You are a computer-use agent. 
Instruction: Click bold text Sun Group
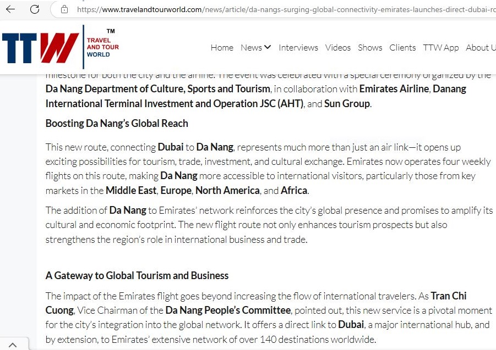[347, 104]
